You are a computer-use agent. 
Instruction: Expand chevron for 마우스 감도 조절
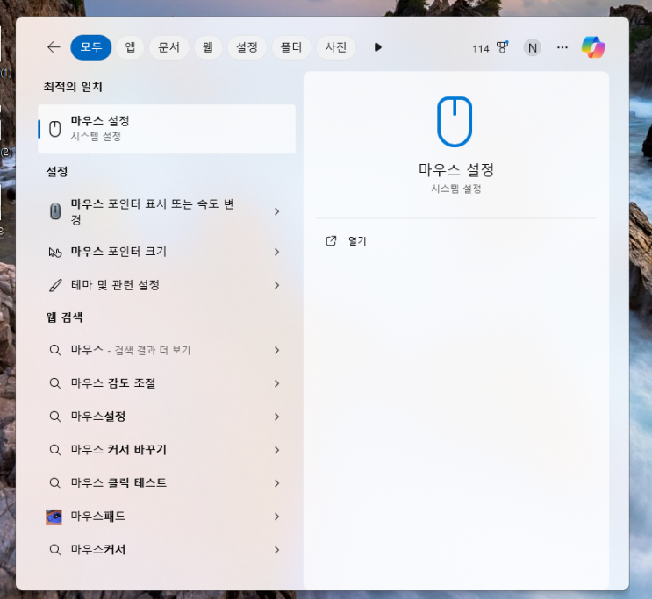click(x=277, y=383)
